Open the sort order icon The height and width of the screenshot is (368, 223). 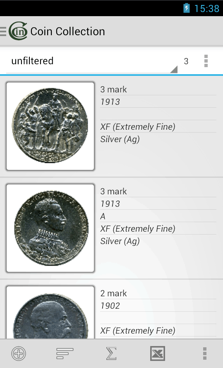tap(65, 353)
